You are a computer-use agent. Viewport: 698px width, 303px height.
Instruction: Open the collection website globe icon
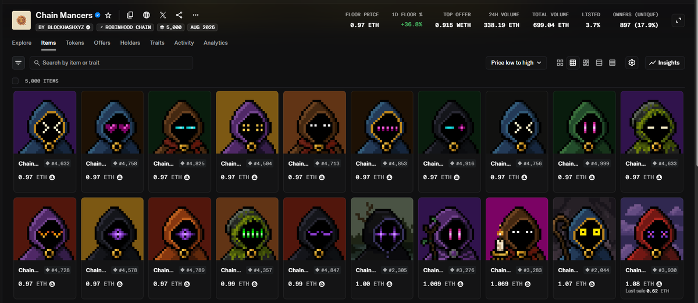point(147,15)
